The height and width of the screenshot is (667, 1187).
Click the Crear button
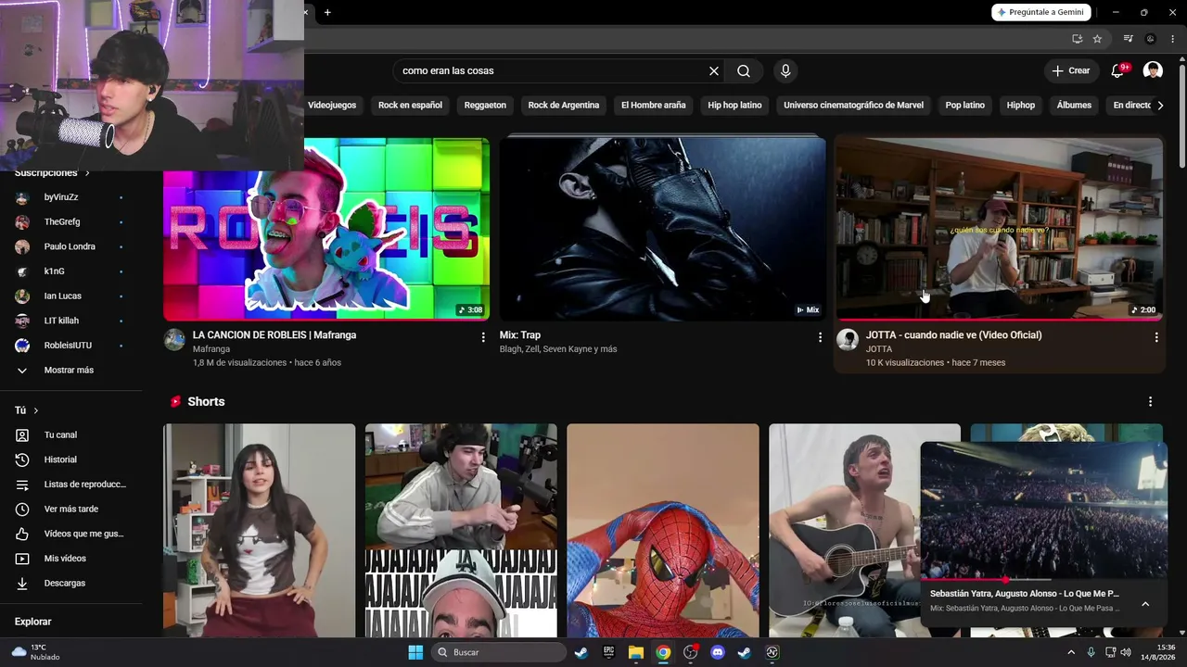coord(1071,71)
